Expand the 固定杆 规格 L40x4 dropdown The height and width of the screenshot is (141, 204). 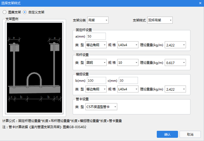127,45
